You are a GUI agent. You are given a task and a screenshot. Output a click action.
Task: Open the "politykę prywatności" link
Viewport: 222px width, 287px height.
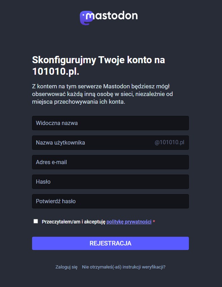[129, 222]
